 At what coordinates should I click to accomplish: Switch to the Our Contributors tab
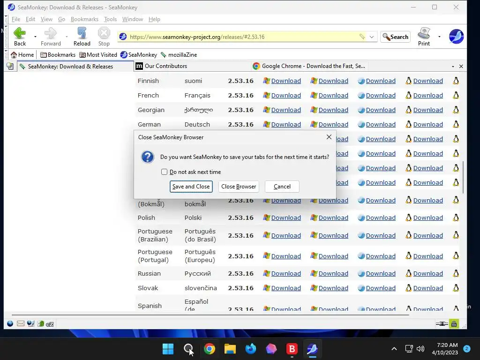pyautogui.click(x=192, y=66)
